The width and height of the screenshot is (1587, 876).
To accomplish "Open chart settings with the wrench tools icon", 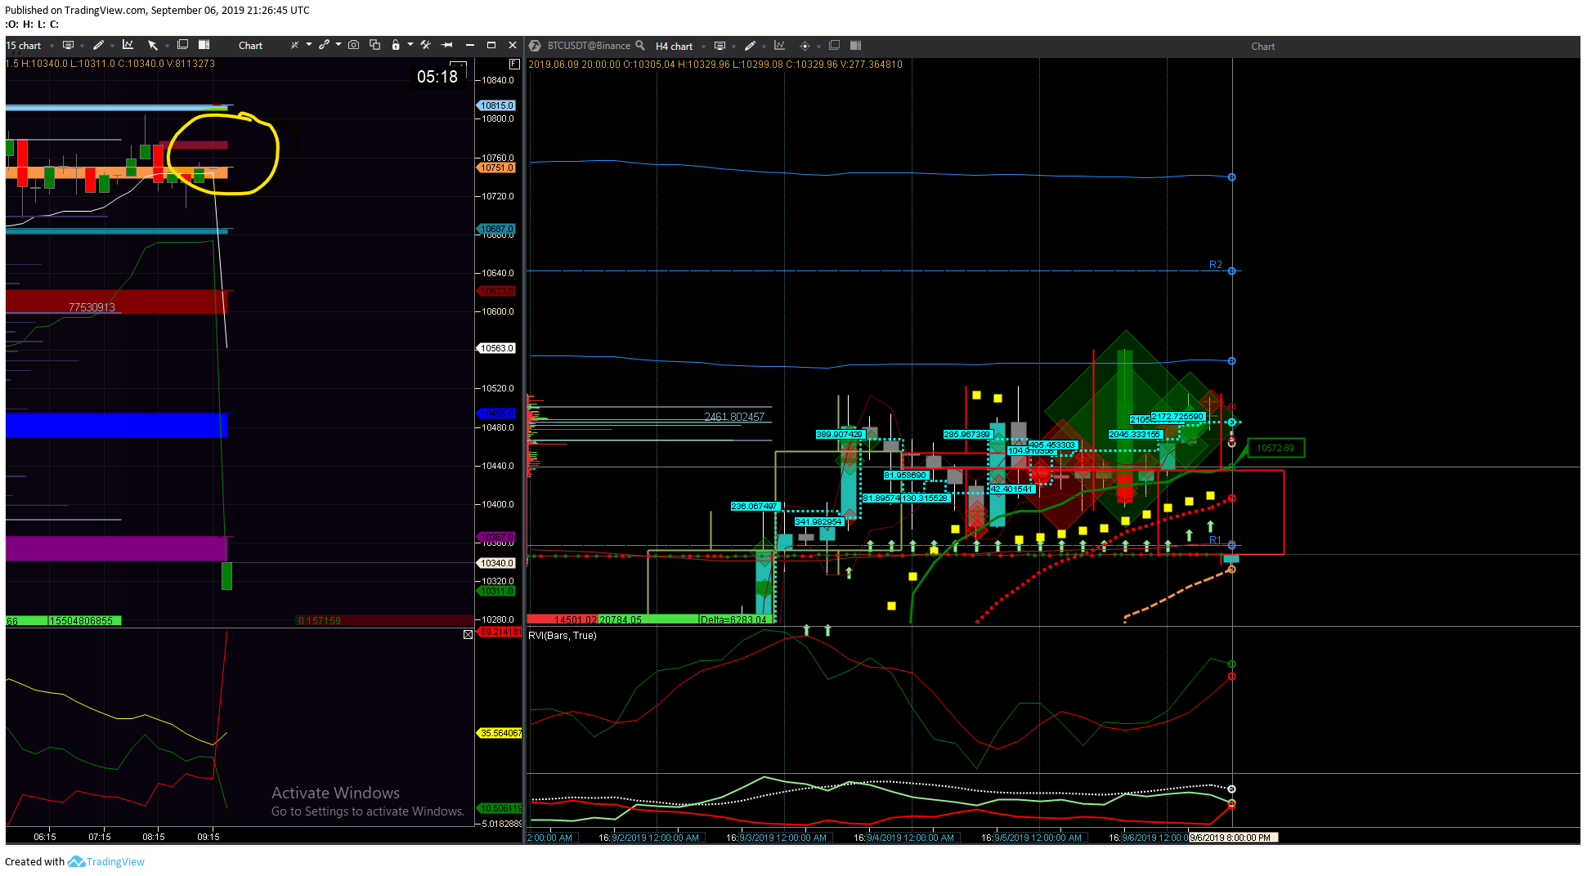I will click(425, 45).
